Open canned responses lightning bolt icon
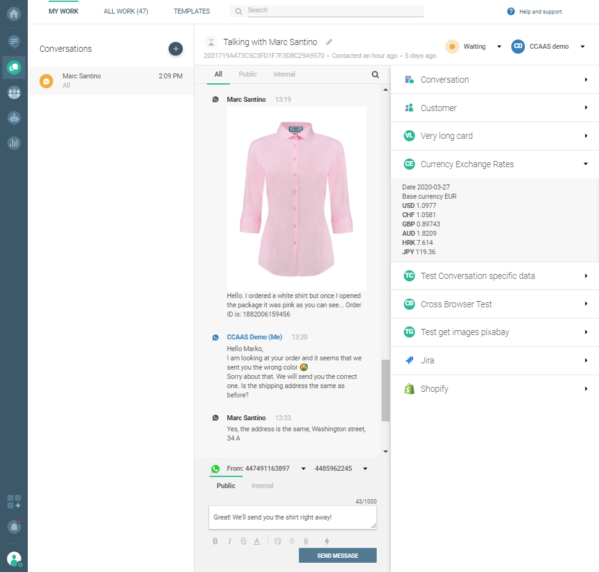 [x=327, y=541]
